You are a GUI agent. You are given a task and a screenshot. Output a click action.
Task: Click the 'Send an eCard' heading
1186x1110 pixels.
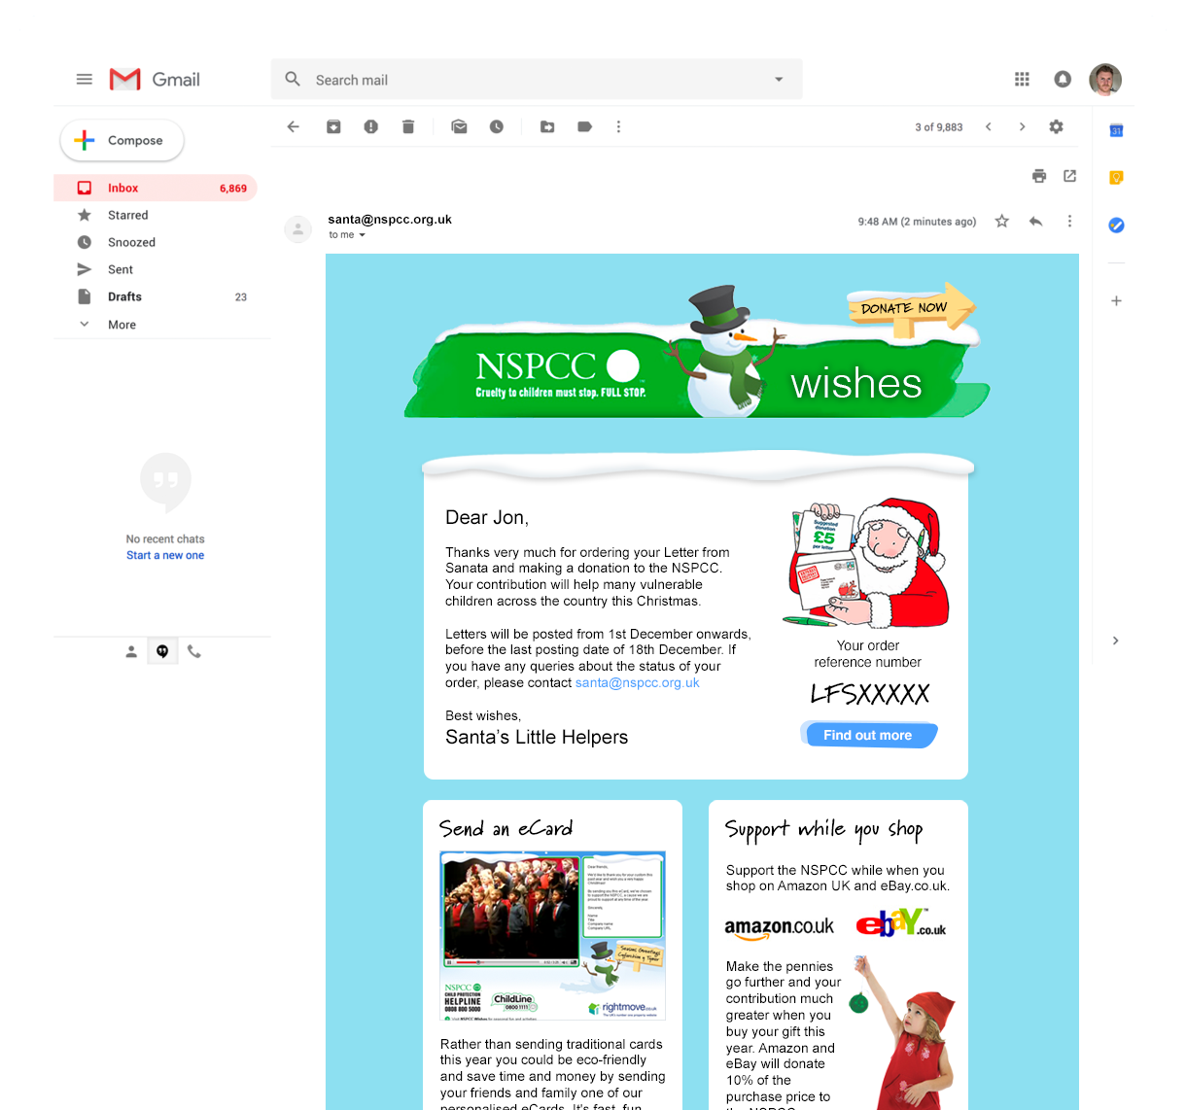pyautogui.click(x=506, y=829)
